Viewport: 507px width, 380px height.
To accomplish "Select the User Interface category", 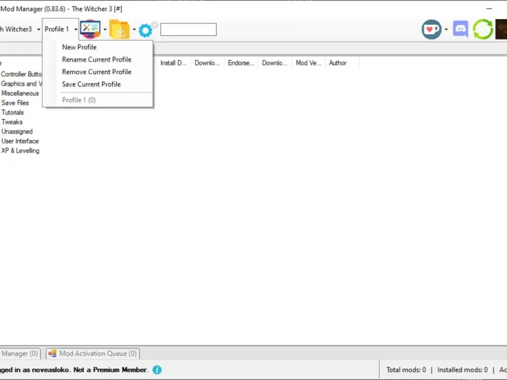I will [20, 141].
